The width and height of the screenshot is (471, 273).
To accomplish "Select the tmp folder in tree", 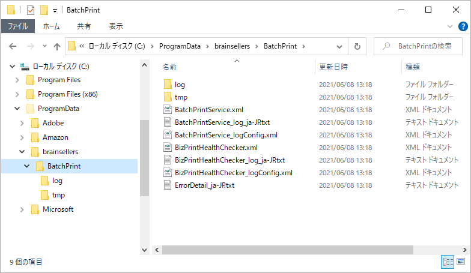I will pyautogui.click(x=58, y=195).
